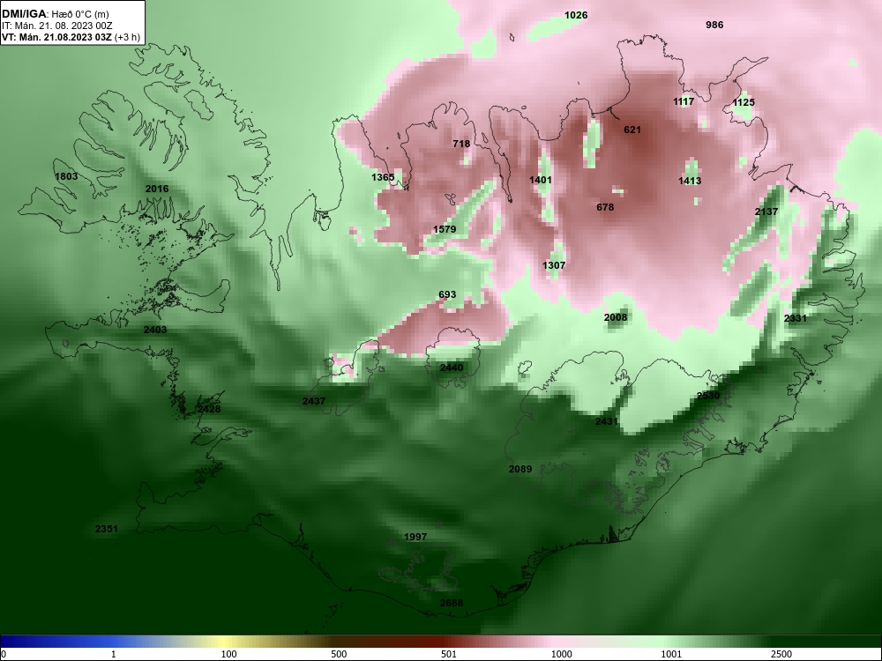Click the 500 tick on the colour scale
The height and width of the screenshot is (661, 882).
[x=340, y=654]
